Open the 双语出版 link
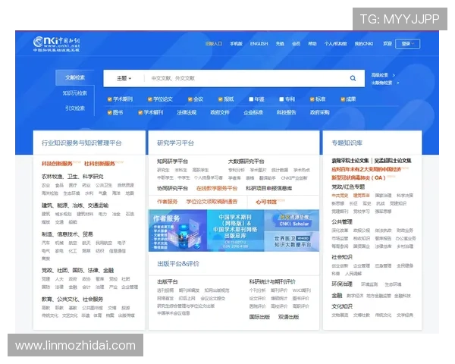 pos(288,317)
